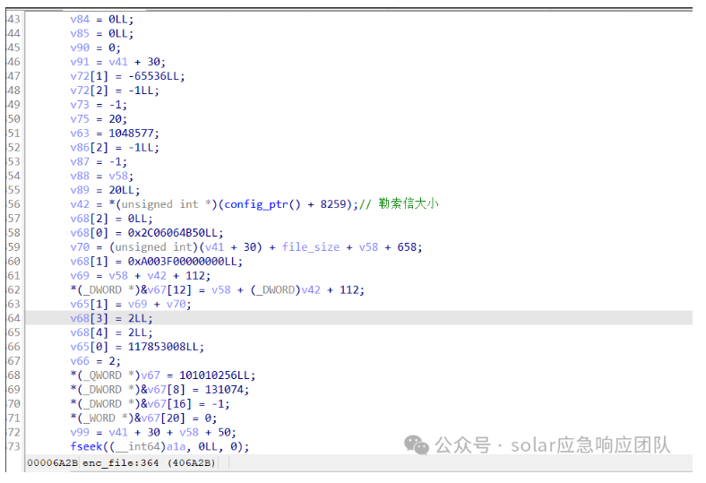Click line number 56 in the gutter
The image size is (706, 483).
click(13, 204)
